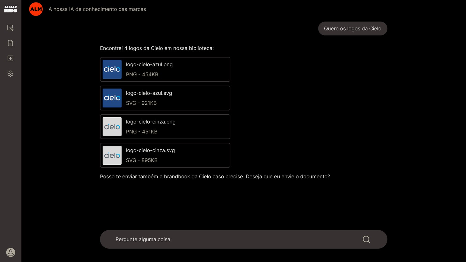This screenshot has width=466, height=262.
Task: Click the 'Encontrei 4 logos da Cielo' response text
Action: click(157, 48)
